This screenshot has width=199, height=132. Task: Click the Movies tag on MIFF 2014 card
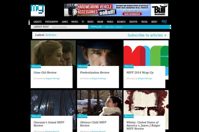tap(129, 66)
